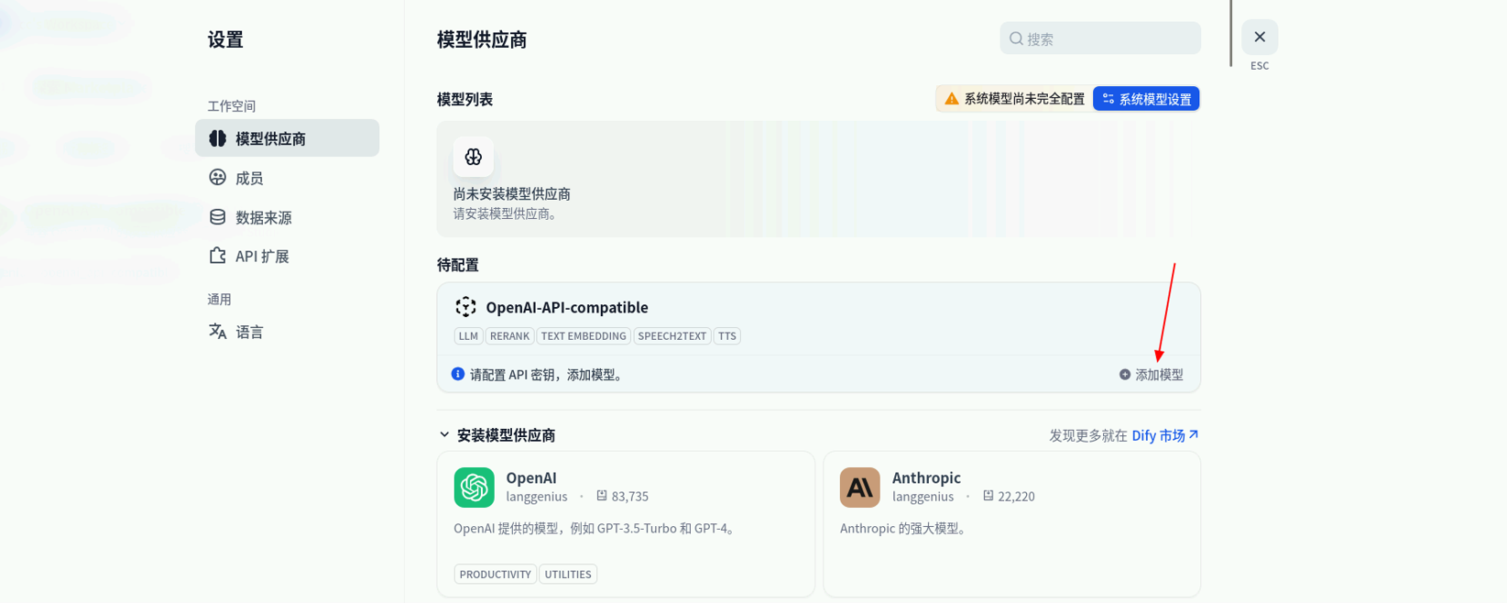
Task: Click the OpenAI card description text
Action: (596, 529)
